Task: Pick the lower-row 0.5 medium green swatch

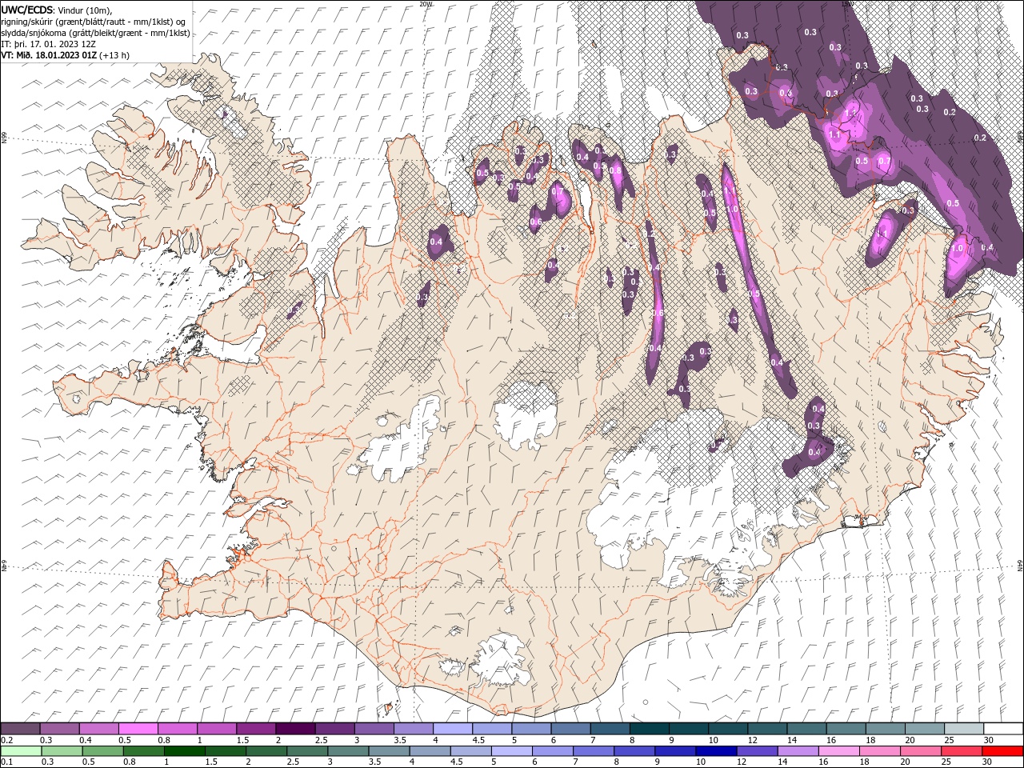Action: pyautogui.click(x=103, y=751)
